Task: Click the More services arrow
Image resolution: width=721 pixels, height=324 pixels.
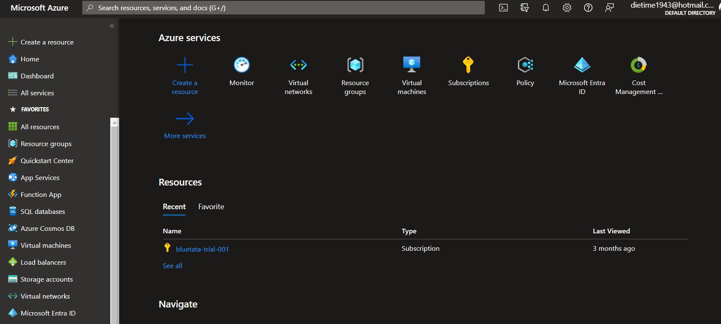Action: (x=185, y=119)
